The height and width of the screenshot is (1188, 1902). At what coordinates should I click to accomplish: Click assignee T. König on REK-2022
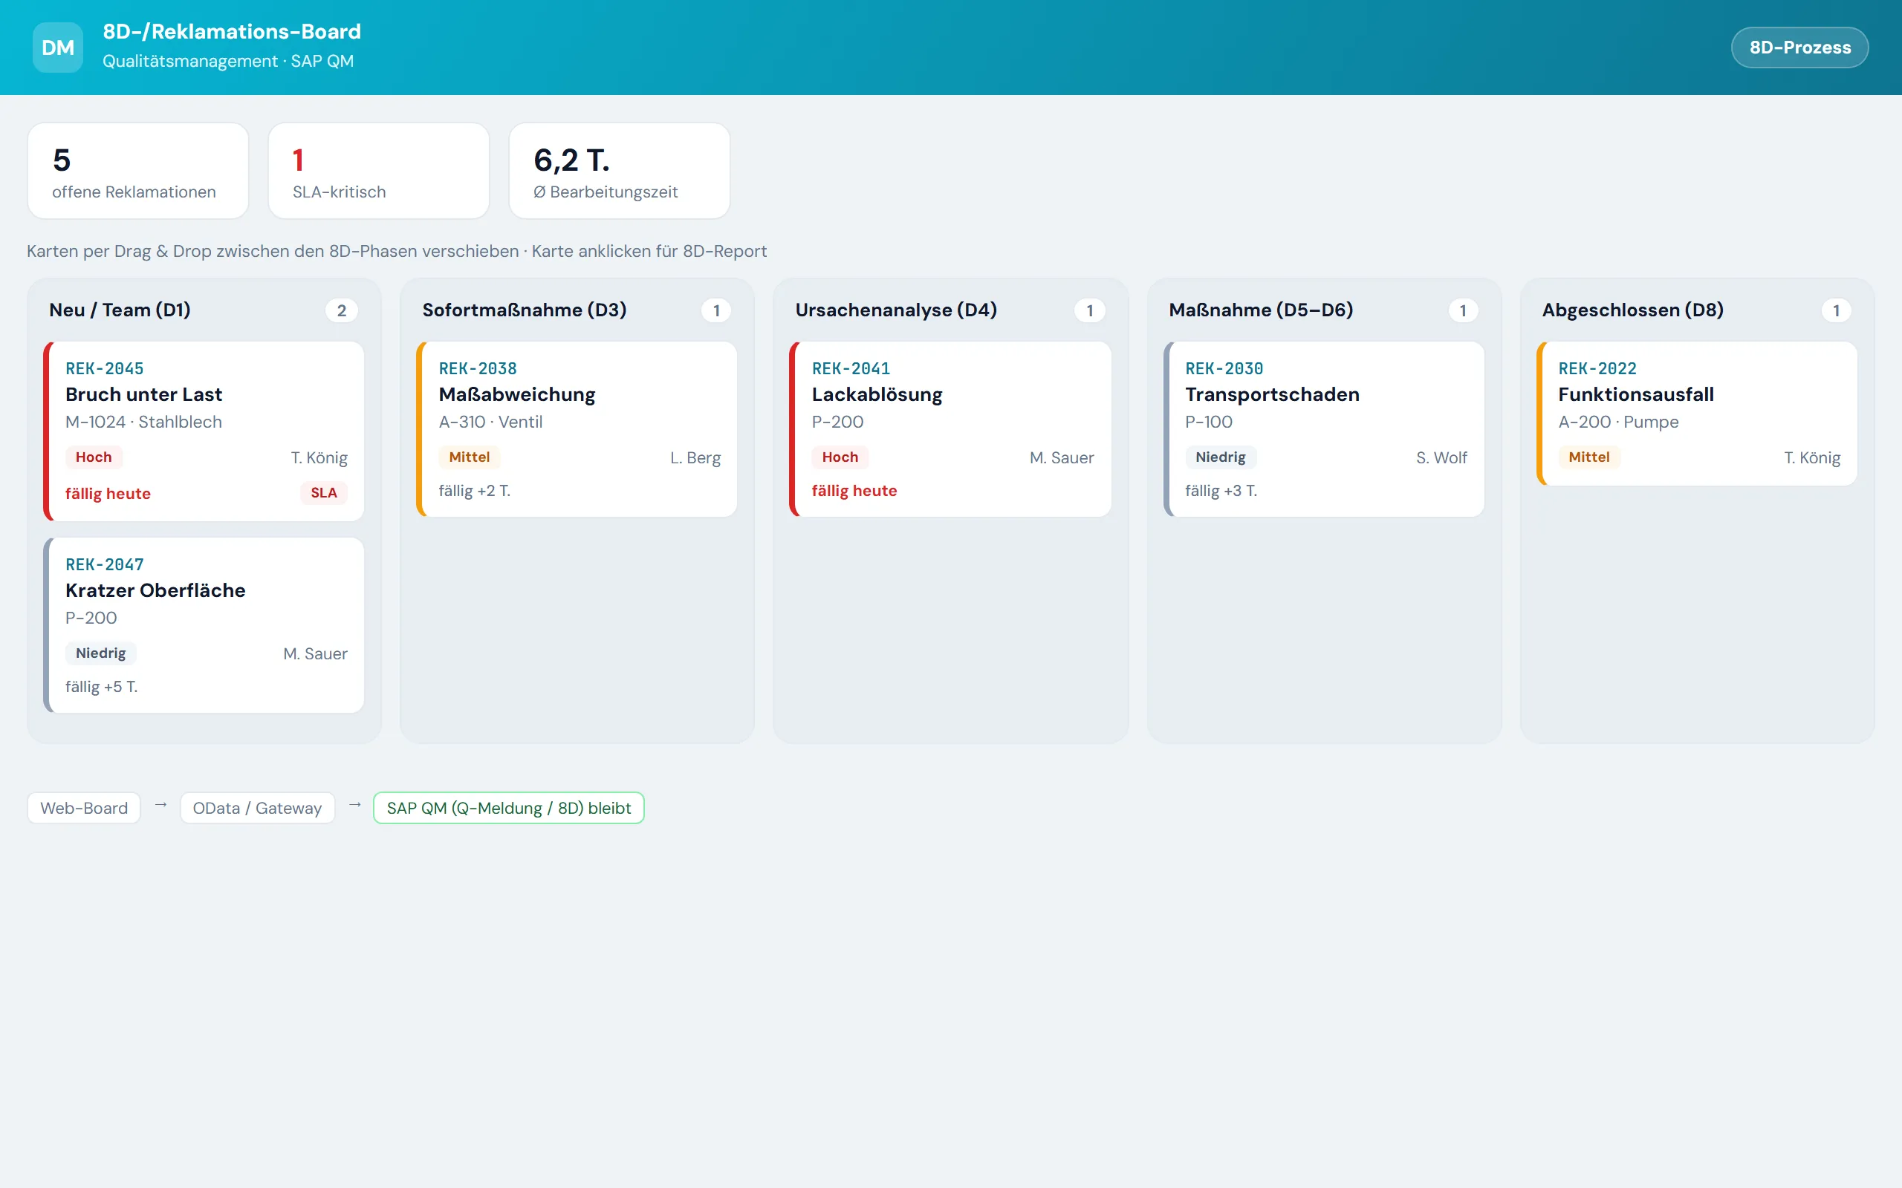tap(1811, 457)
